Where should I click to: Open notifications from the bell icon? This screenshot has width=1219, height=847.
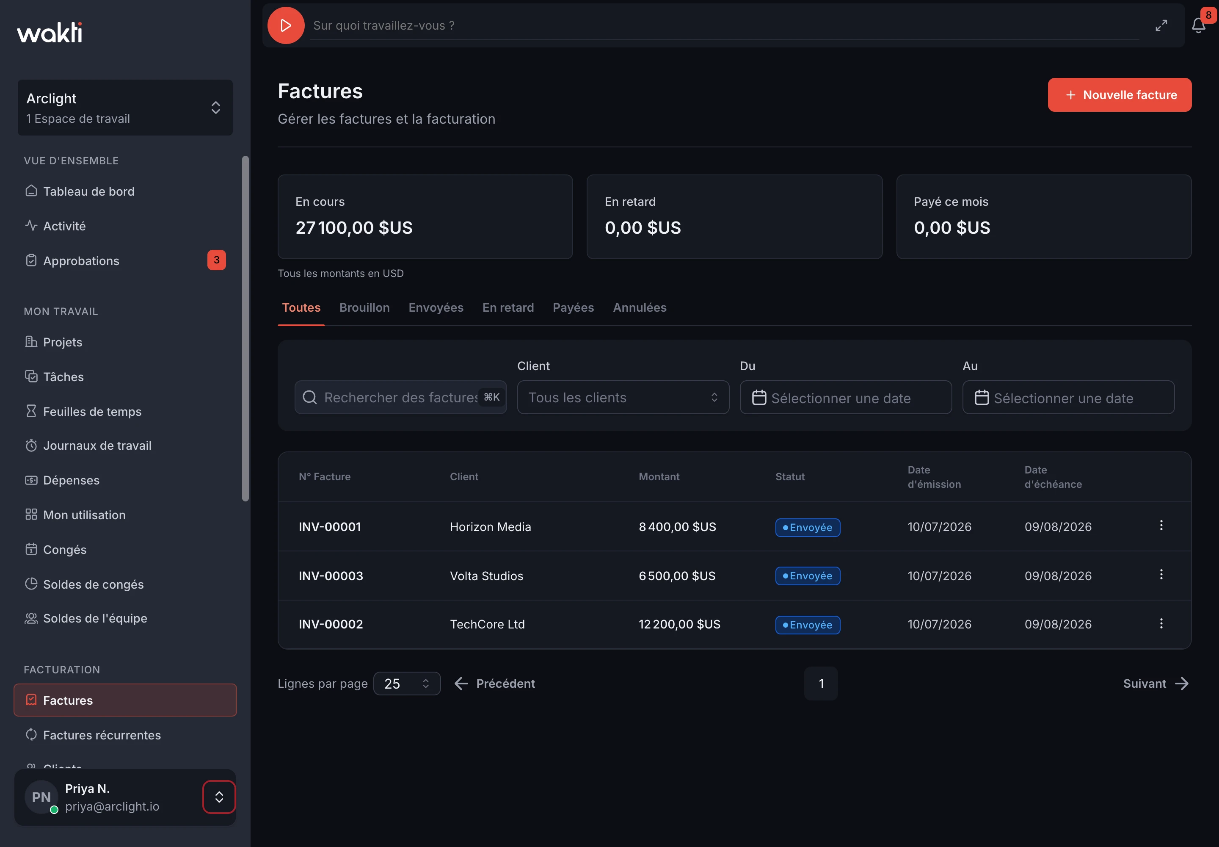click(x=1198, y=25)
